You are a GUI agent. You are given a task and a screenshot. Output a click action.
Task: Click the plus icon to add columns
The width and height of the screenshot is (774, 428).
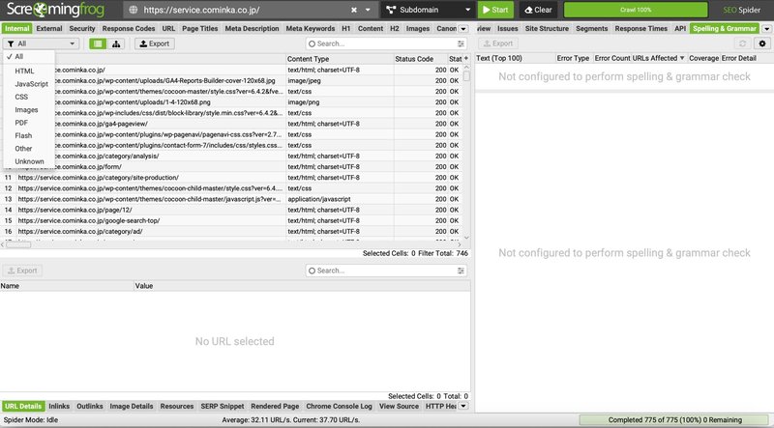pyautogui.click(x=466, y=59)
